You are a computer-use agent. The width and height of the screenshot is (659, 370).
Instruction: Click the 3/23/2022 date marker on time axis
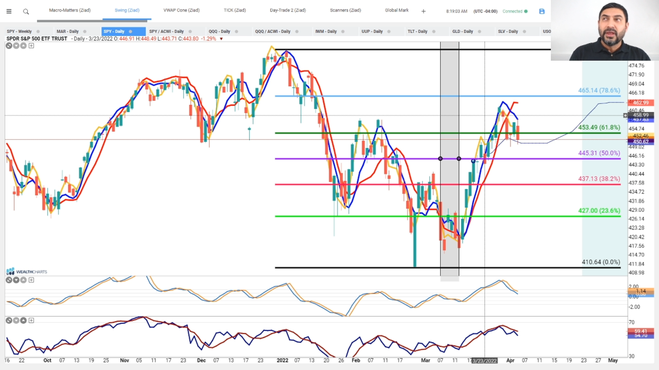485,361
